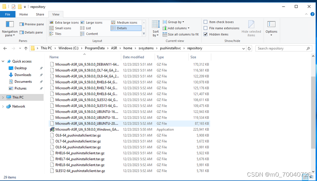Screen dimensions: 317x181
Task: Select the View ribbon tab
Action: click(56, 14)
